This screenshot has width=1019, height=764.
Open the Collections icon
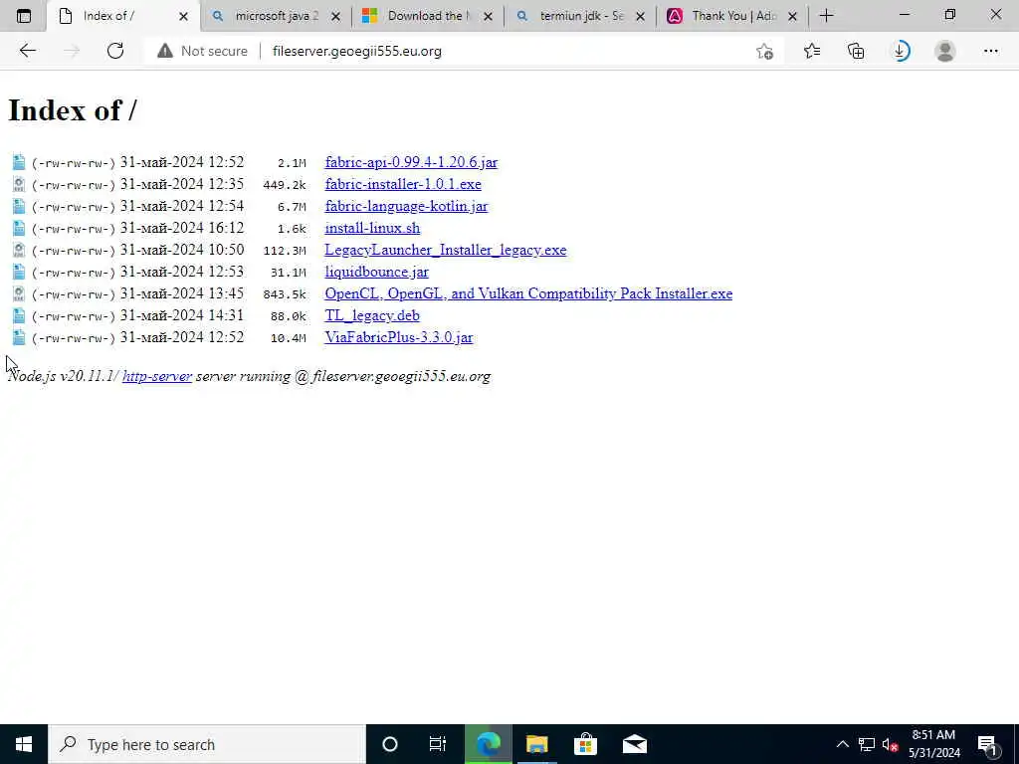[856, 51]
